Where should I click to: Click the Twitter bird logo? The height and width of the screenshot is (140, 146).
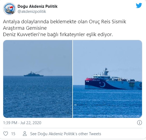coord(139,6)
